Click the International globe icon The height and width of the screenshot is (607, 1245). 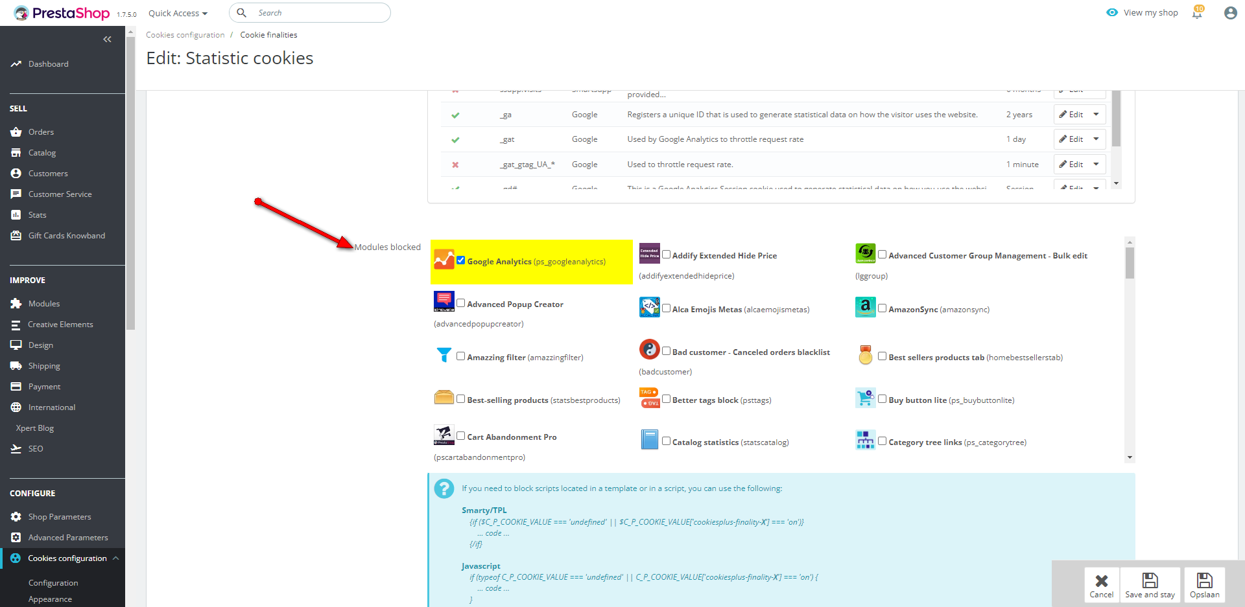point(16,407)
